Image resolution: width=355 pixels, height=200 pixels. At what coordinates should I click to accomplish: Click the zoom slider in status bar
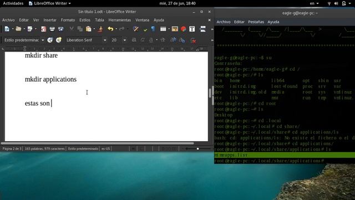coord(197,149)
